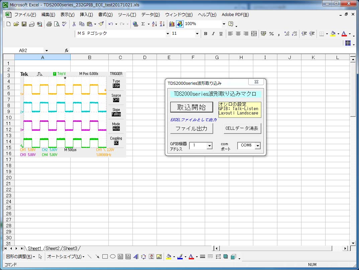This screenshot has height=270, width=359.
Task: Select the Format Painter brush
Action: tap(101, 24)
